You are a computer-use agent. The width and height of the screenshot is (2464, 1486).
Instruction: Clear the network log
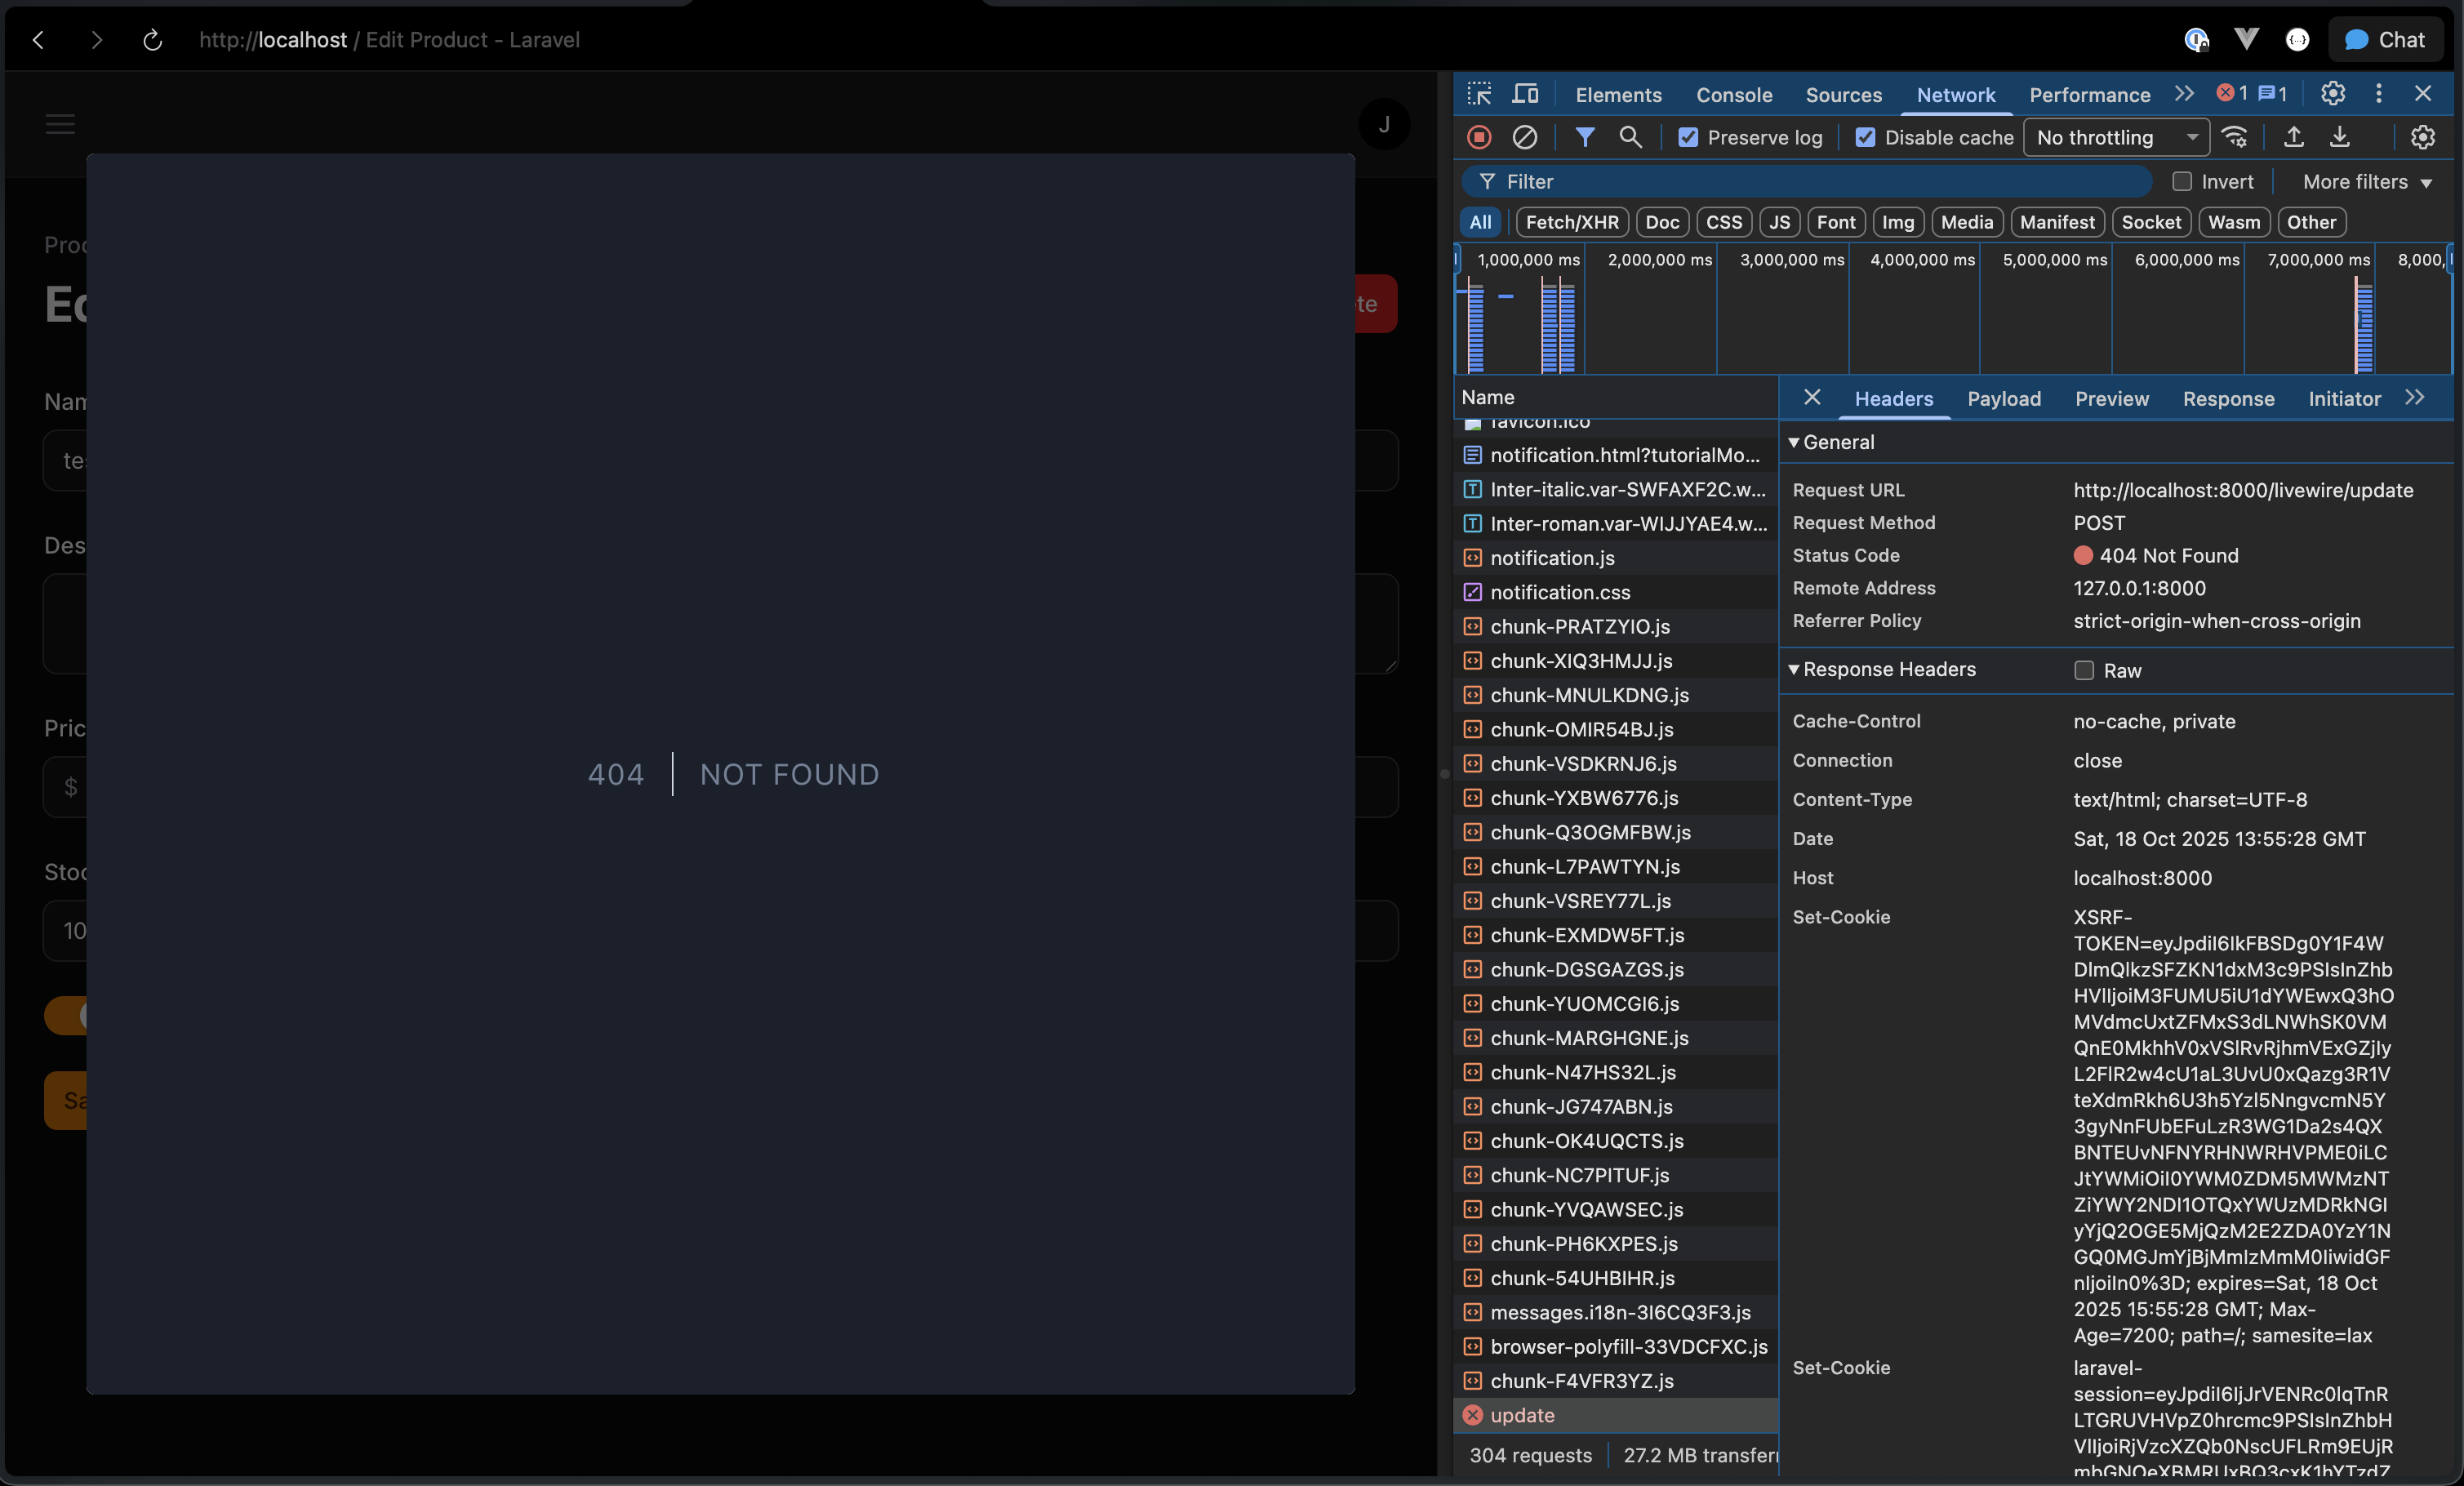(x=1524, y=137)
